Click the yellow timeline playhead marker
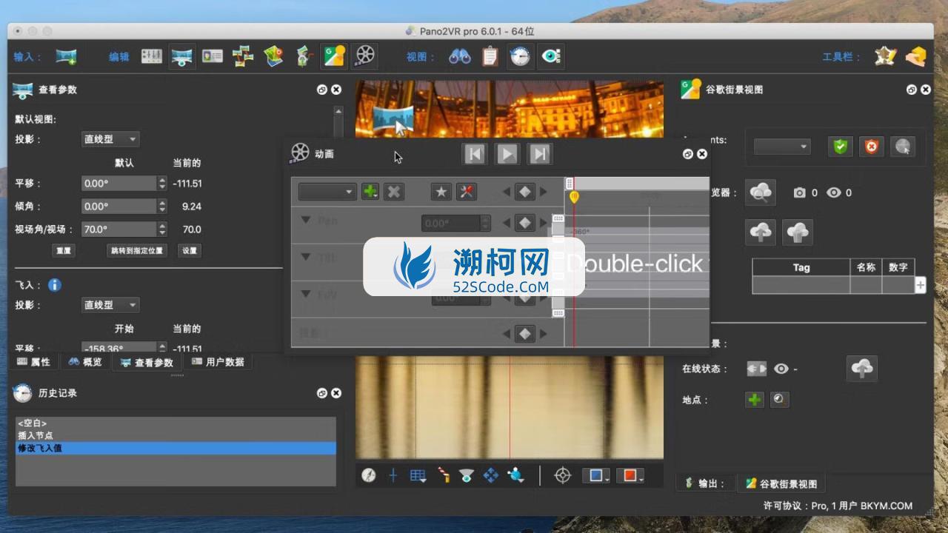The image size is (948, 533). [574, 197]
